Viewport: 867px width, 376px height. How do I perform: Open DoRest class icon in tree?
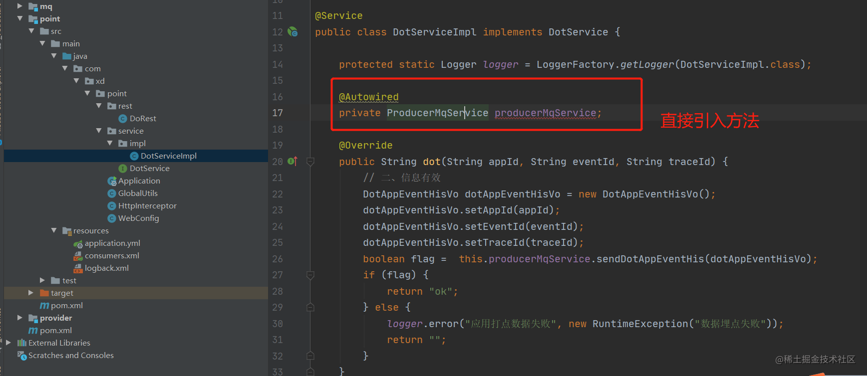[x=123, y=119]
